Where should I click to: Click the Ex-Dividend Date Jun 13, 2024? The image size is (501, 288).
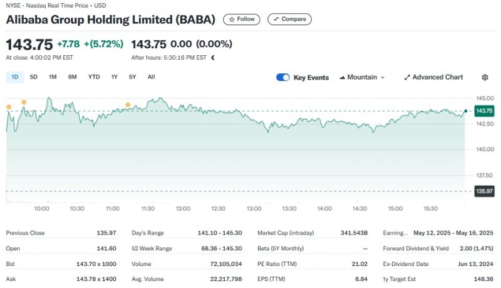(x=475, y=264)
